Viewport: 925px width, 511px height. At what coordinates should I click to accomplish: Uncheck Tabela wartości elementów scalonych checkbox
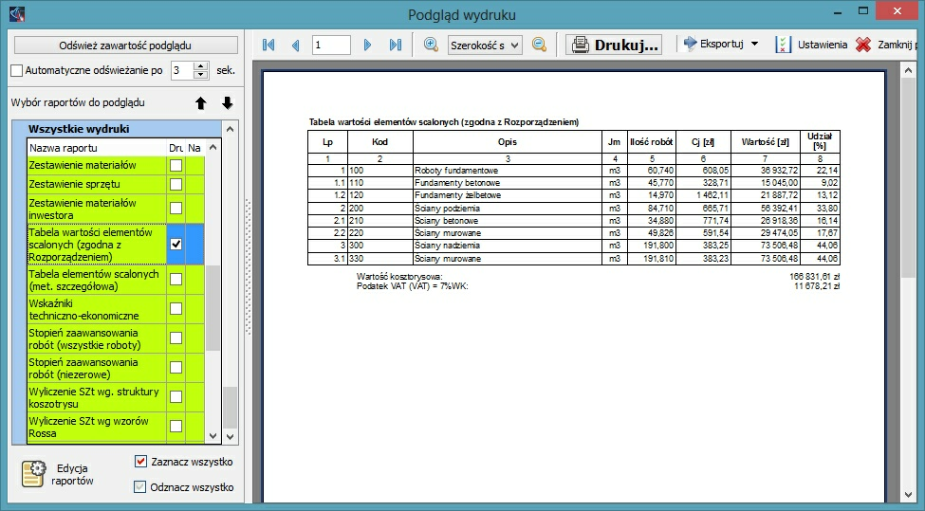tap(176, 244)
